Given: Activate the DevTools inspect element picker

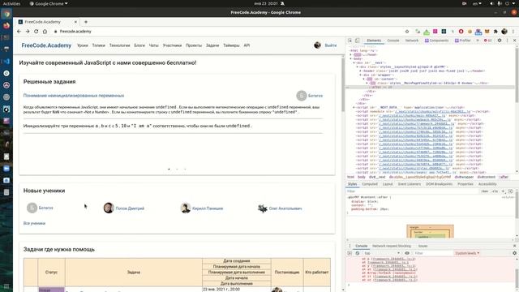Looking at the screenshot, I should coord(350,41).
